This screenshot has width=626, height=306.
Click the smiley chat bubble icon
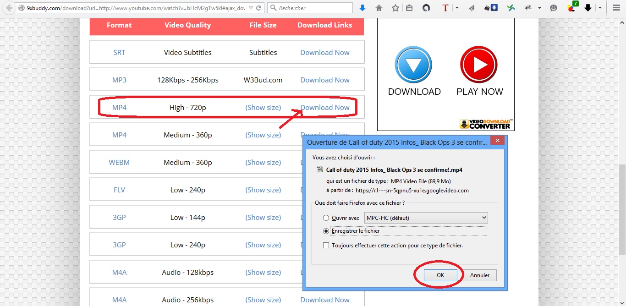click(x=554, y=8)
